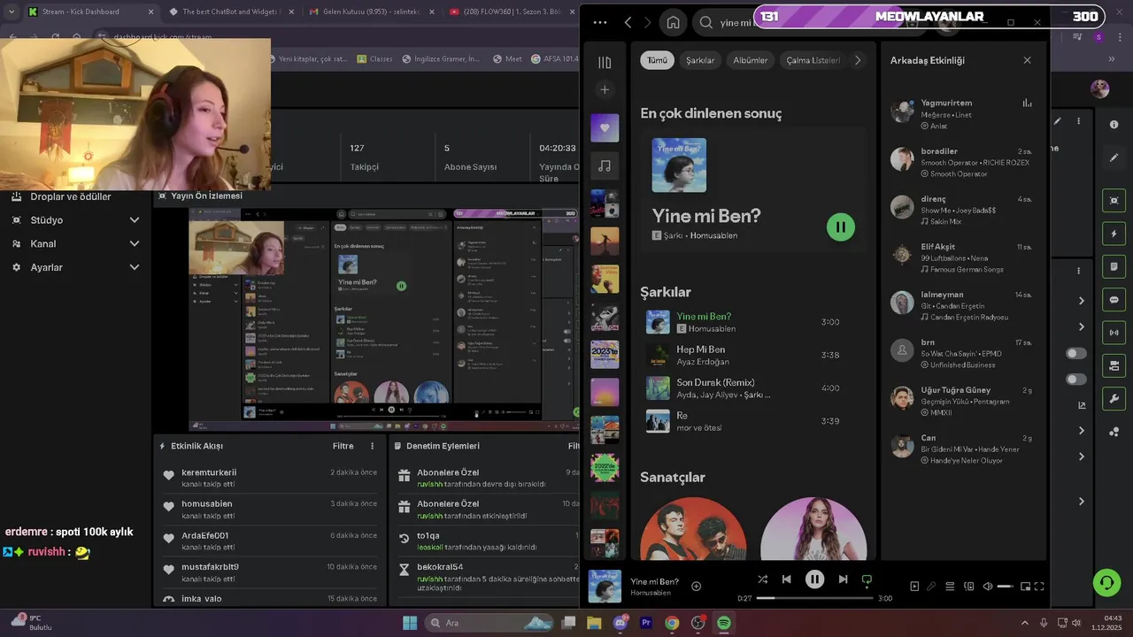Pause playback in bottom player bar
The height and width of the screenshot is (637, 1133).
coord(814,579)
